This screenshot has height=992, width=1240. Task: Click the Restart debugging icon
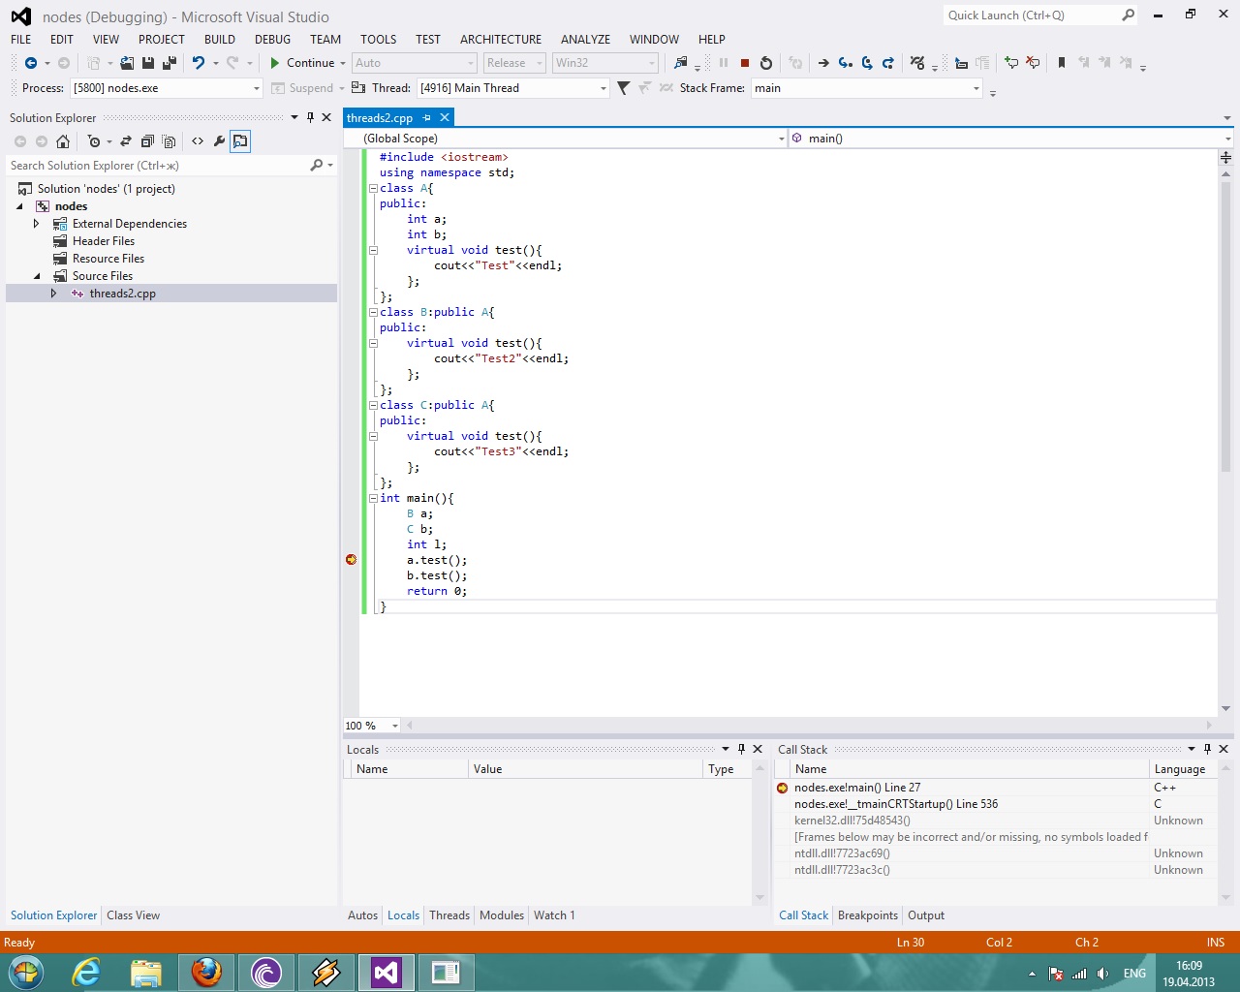766,63
